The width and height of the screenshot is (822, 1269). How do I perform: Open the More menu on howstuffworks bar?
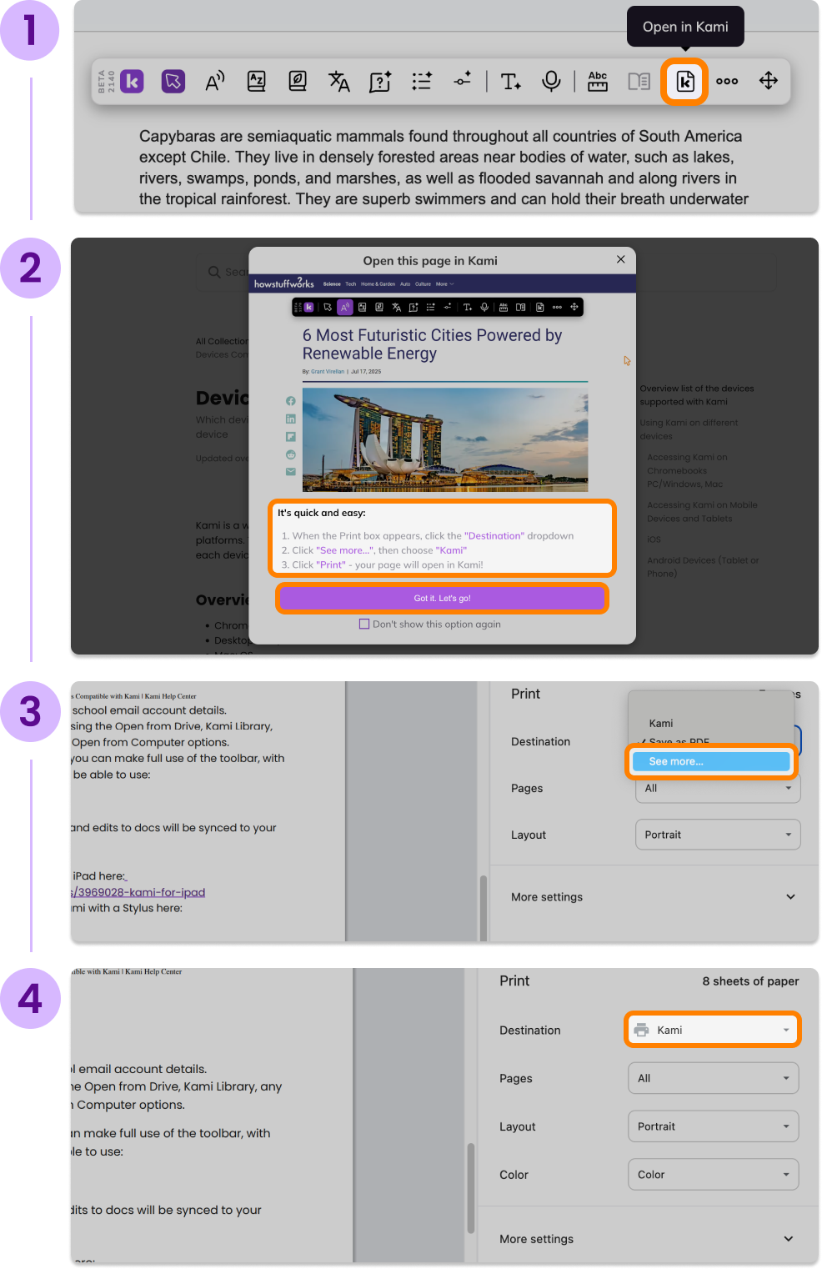tap(444, 284)
